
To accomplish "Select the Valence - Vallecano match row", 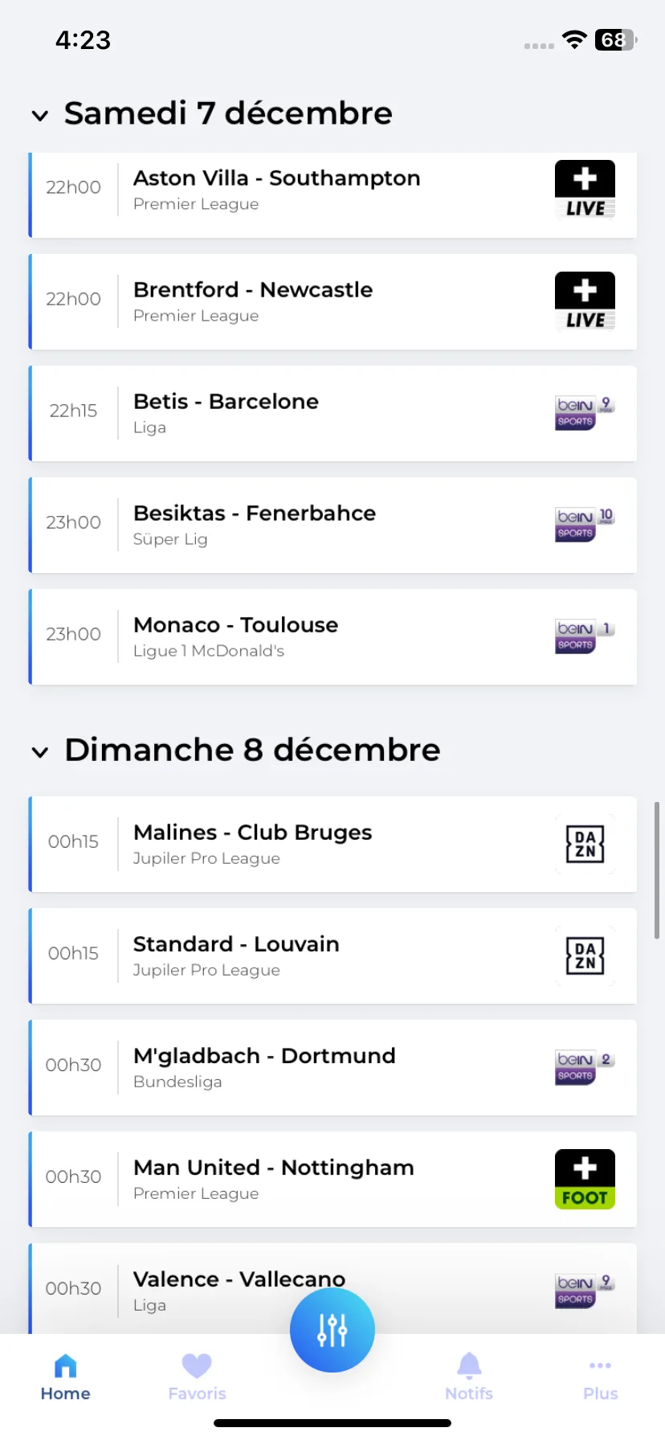I will [x=332, y=1289].
